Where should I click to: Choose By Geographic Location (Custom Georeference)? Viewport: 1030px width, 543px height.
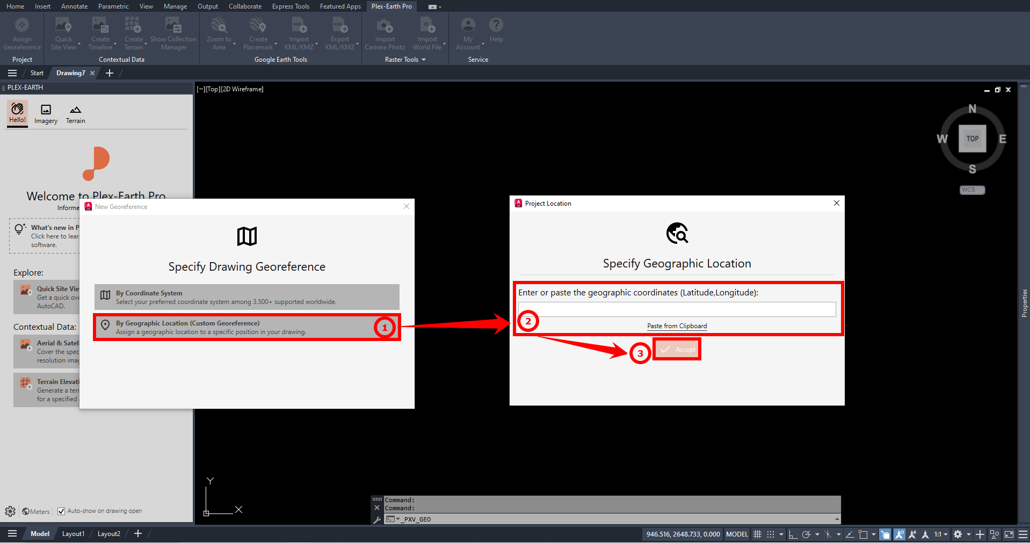coord(247,327)
